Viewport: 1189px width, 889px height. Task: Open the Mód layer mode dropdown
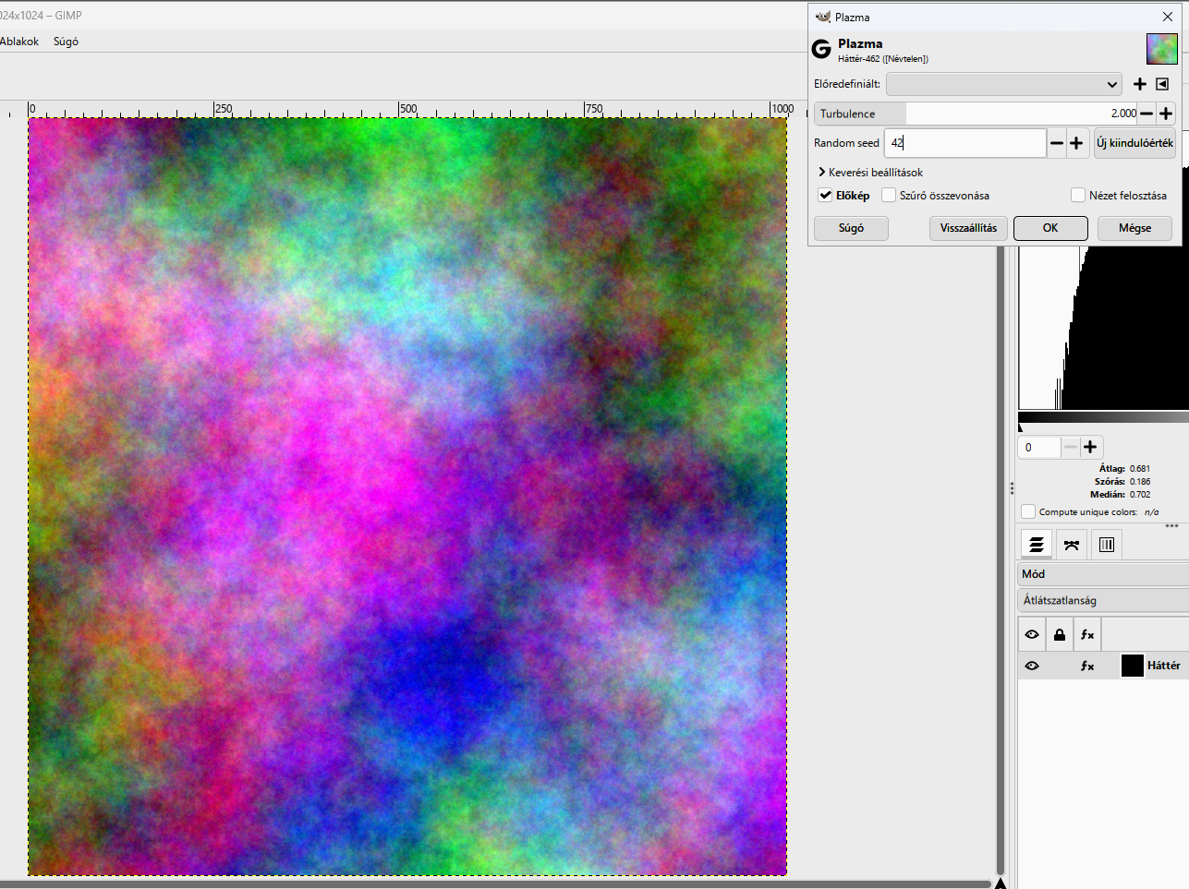click(1103, 573)
